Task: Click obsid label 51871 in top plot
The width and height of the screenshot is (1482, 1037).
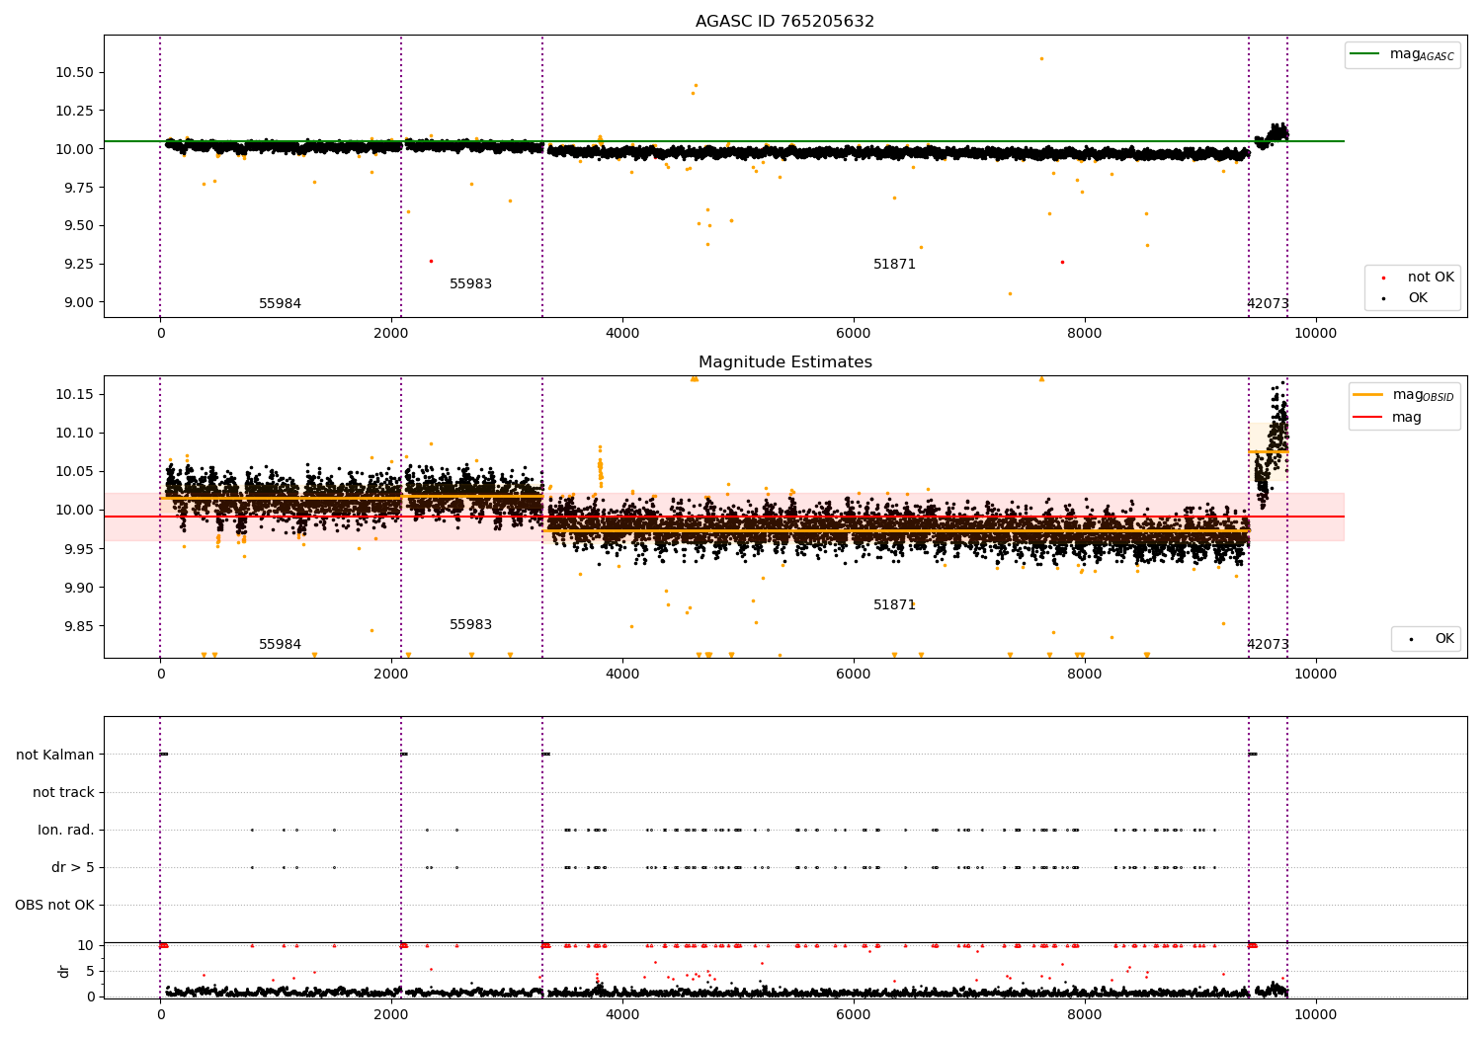Action: tap(894, 265)
